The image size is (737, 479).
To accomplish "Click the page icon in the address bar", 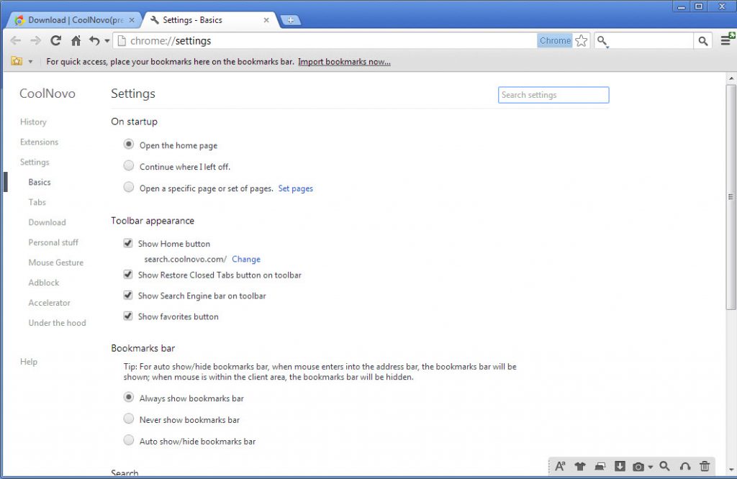I will click(122, 41).
